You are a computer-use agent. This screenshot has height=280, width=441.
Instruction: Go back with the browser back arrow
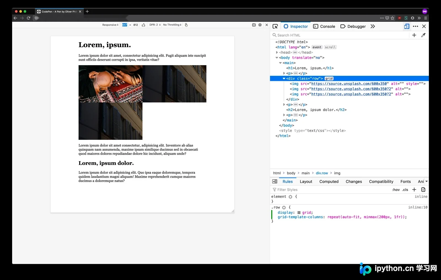[x=15, y=18]
